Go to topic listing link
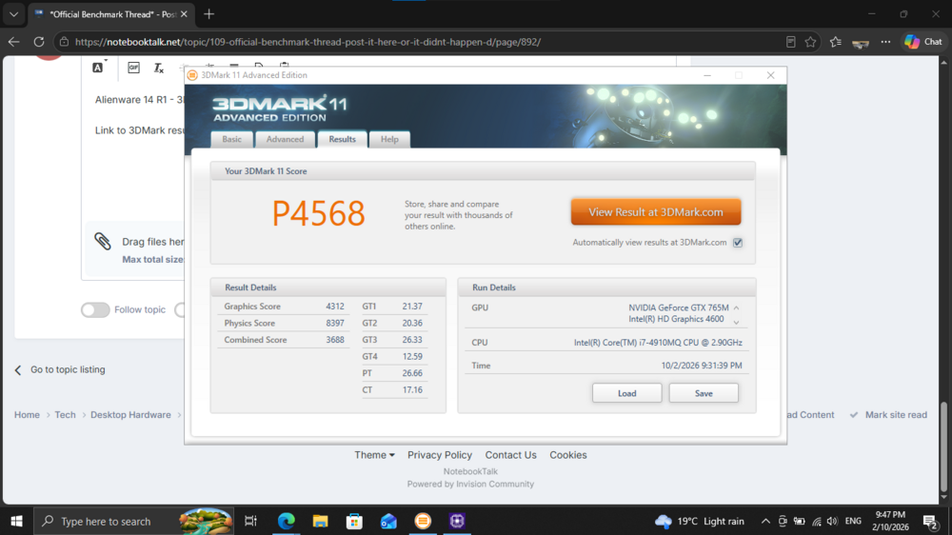The image size is (952, 535). coord(60,369)
